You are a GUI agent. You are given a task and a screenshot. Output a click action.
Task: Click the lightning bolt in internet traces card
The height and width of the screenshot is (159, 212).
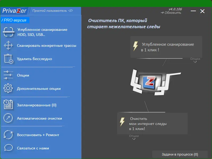[x=122, y=122]
